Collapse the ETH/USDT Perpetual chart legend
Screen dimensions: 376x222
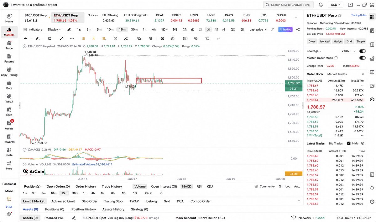coord(24,46)
